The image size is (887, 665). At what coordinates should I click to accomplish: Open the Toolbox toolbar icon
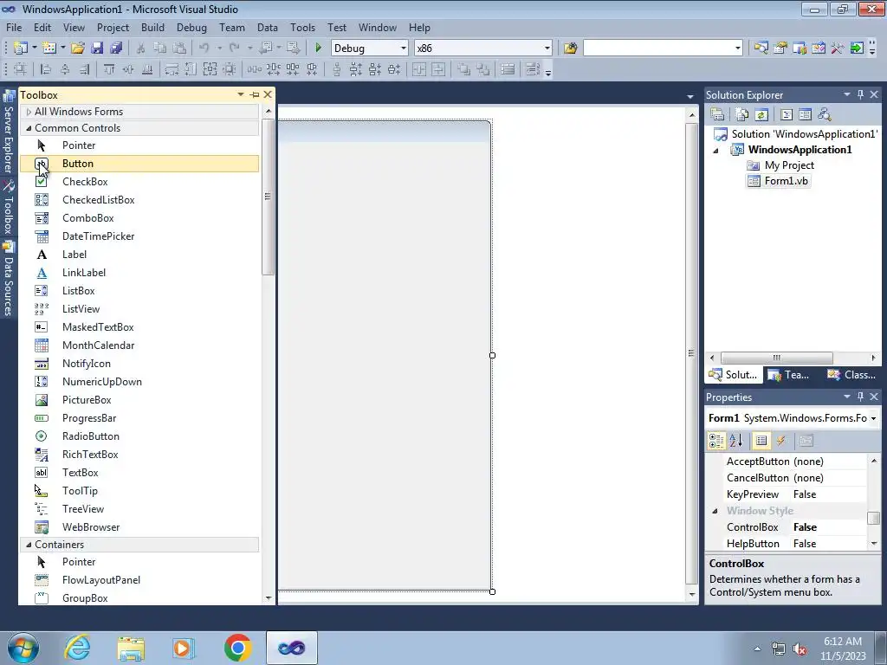(x=838, y=48)
